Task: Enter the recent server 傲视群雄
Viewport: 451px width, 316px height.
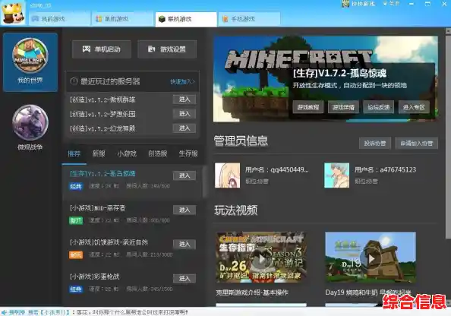Action: pos(184,100)
